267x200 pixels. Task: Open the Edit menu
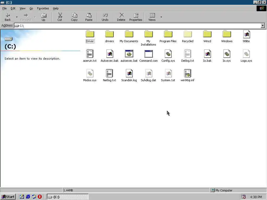tap(13, 8)
